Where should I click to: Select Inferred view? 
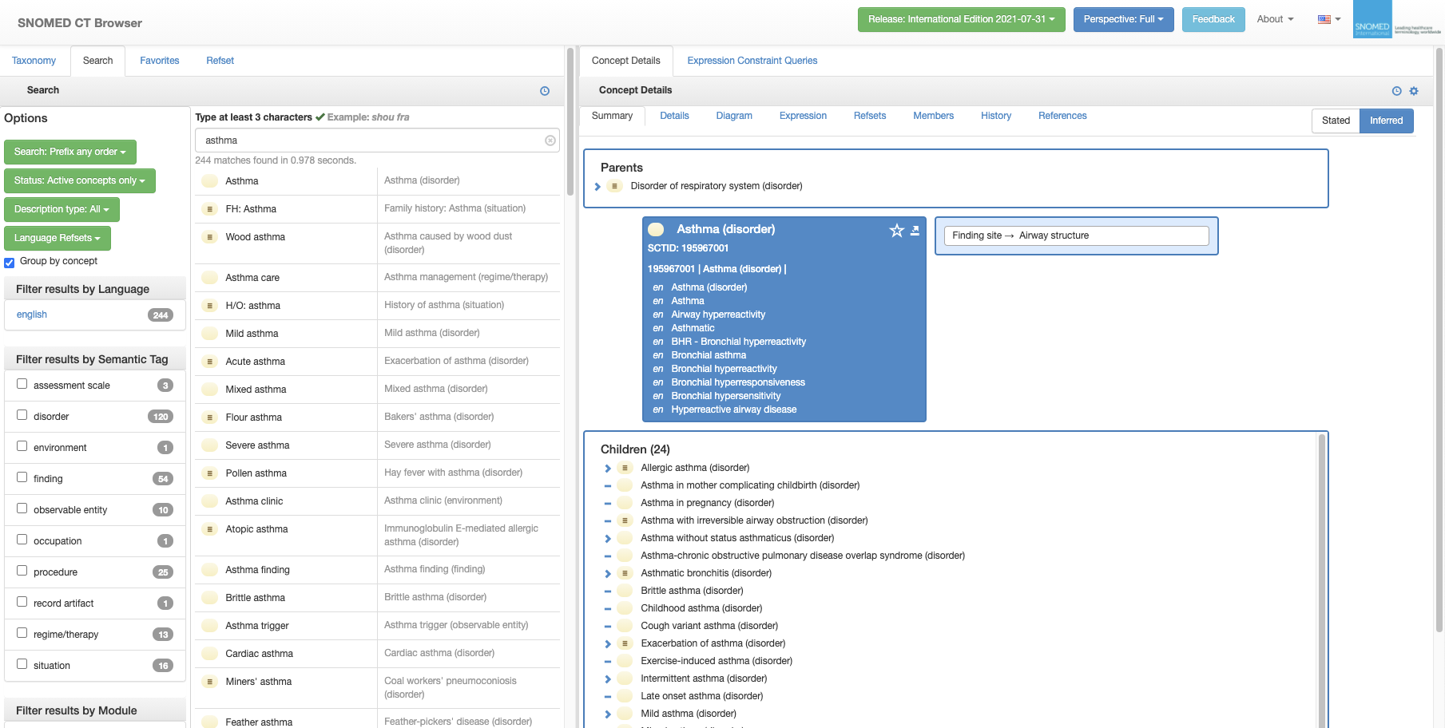pyautogui.click(x=1386, y=121)
